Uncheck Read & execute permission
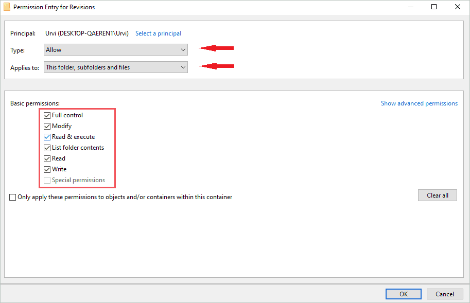This screenshot has height=303, width=470. click(47, 137)
